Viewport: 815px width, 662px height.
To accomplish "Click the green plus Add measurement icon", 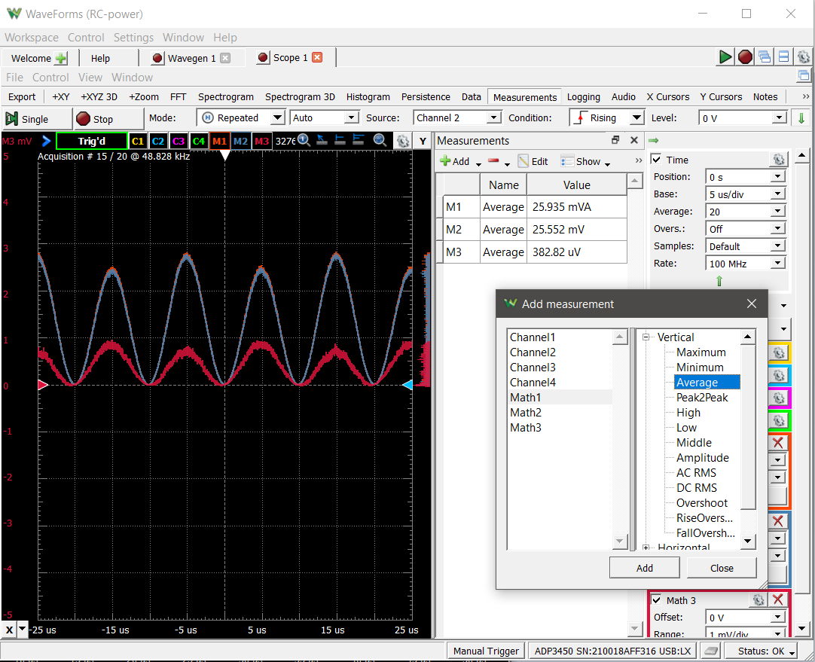I will tap(445, 161).
